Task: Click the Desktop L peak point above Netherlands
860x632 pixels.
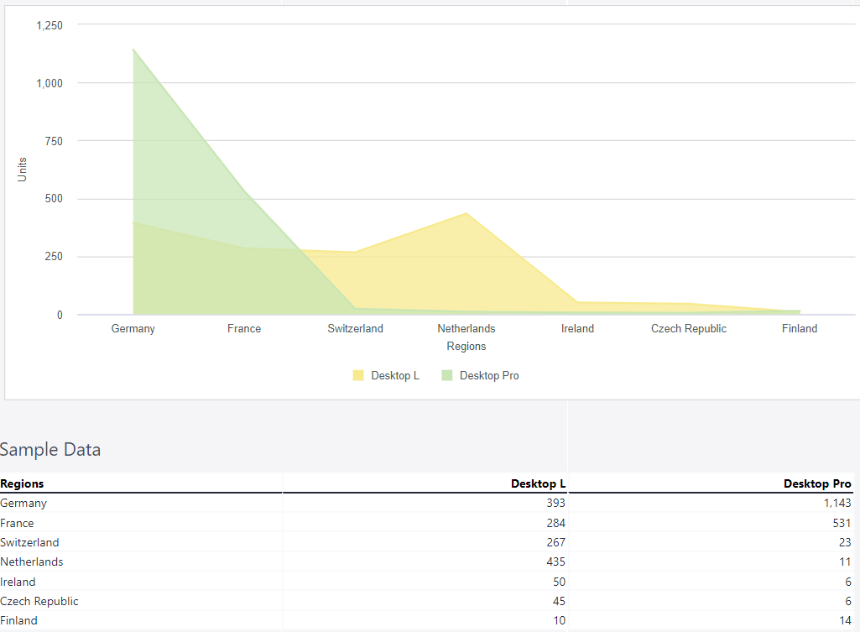Action: 466,213
